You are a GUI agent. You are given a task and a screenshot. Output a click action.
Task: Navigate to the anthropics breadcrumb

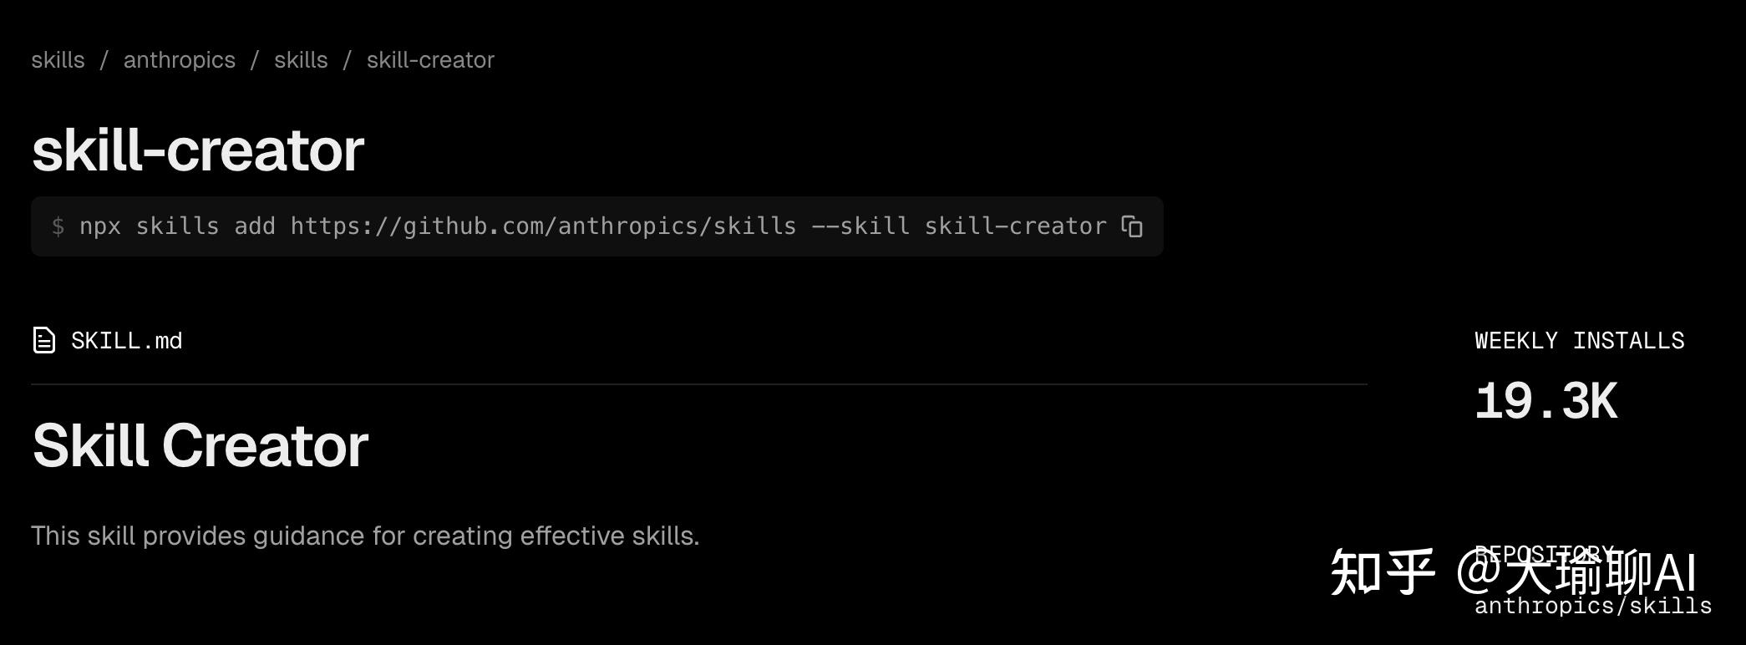pos(179,59)
